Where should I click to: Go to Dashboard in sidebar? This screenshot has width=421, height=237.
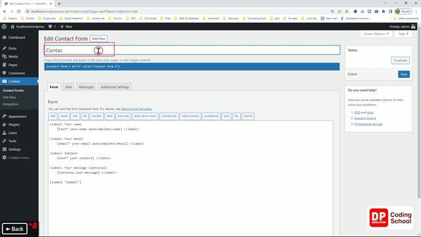click(16, 38)
